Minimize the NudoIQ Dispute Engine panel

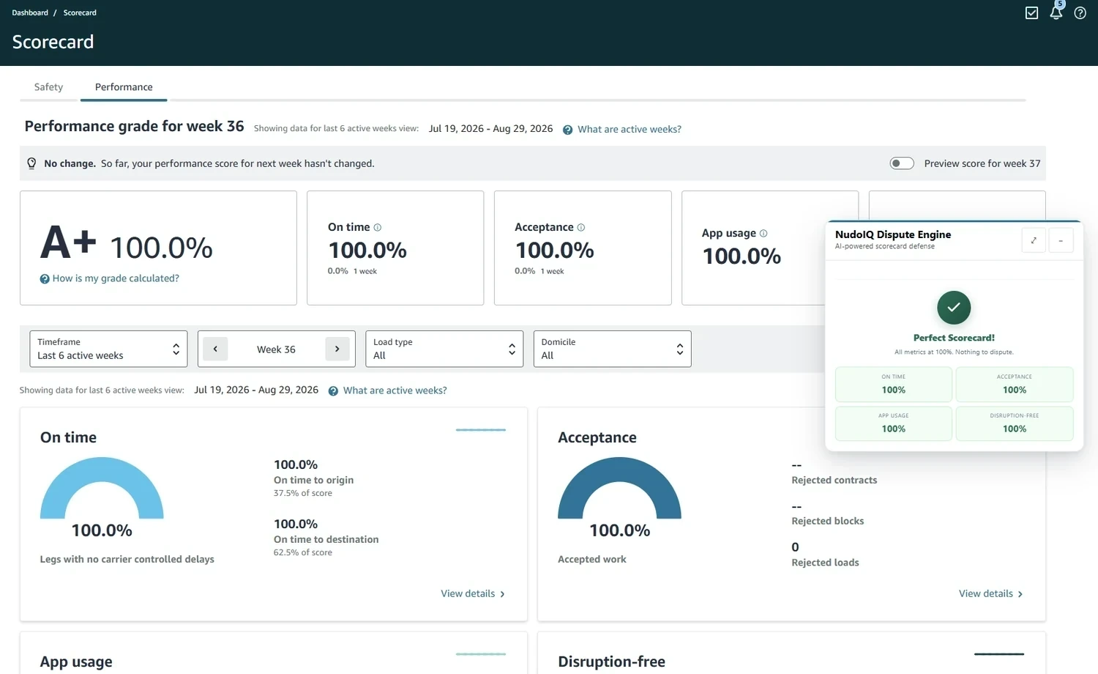pos(1061,240)
